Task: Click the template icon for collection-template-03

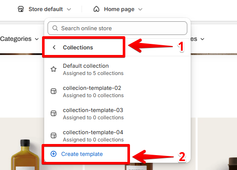Action: pos(54,113)
